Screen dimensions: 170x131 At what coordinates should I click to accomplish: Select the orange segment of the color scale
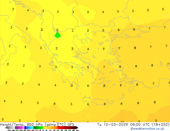(x=54, y=128)
